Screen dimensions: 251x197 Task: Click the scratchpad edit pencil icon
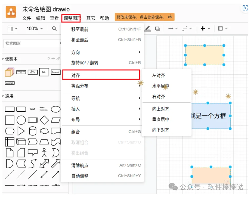pos(58,59)
